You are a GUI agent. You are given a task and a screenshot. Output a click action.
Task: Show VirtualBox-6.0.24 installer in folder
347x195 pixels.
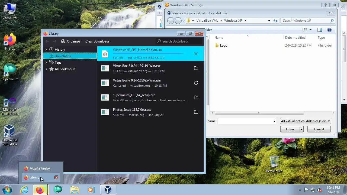click(196, 68)
